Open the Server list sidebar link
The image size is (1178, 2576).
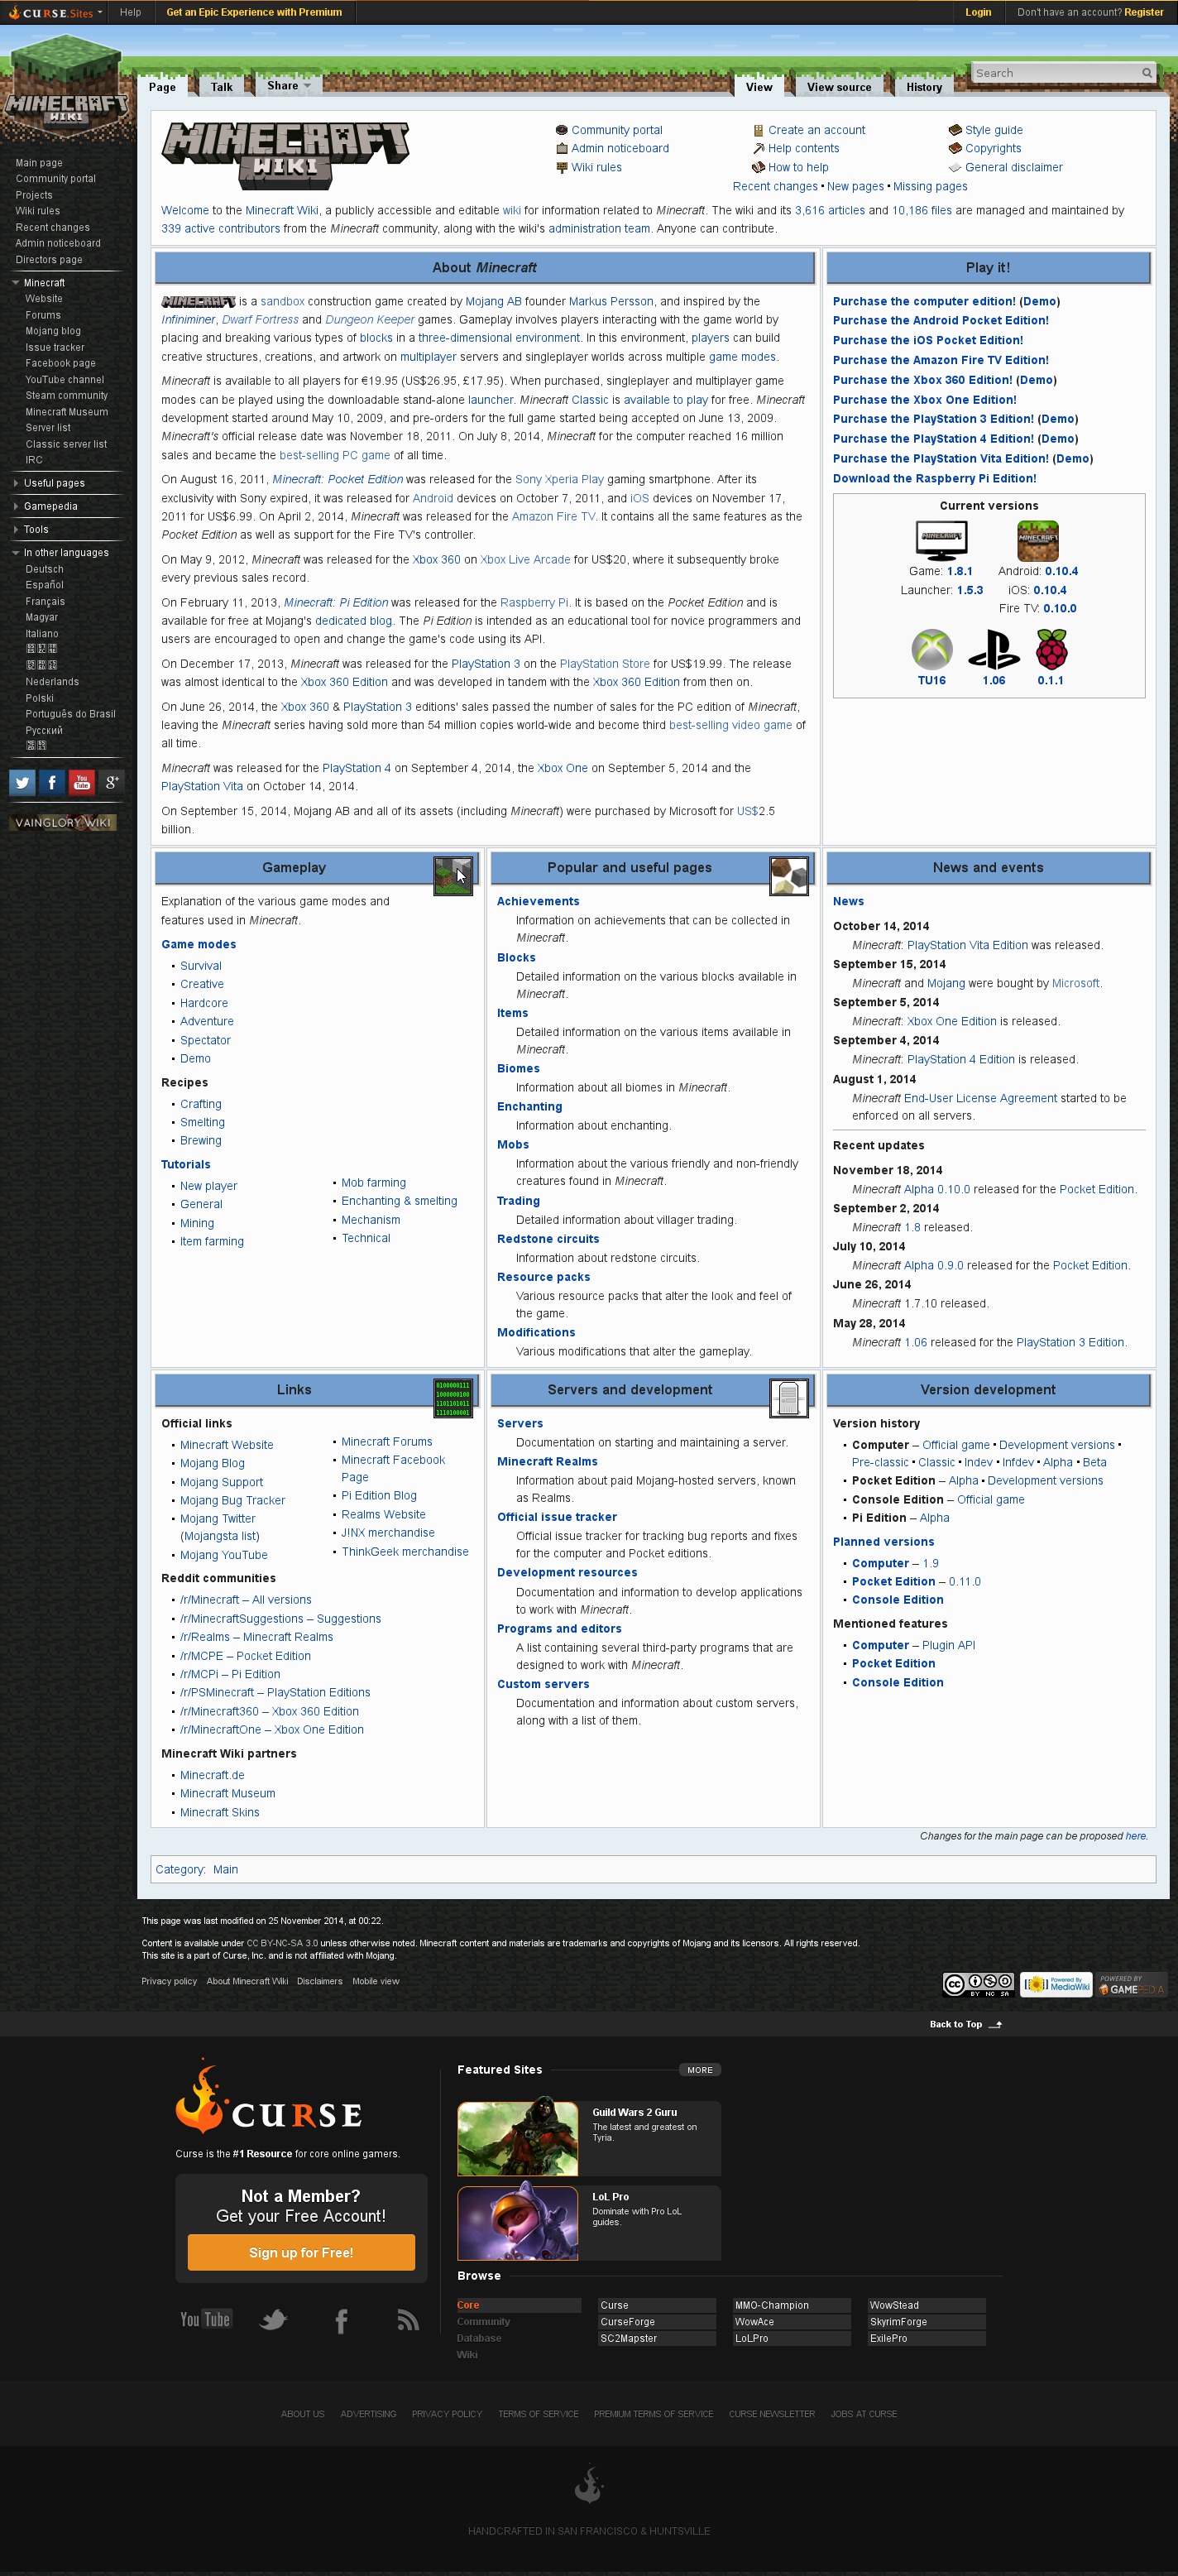coord(48,427)
